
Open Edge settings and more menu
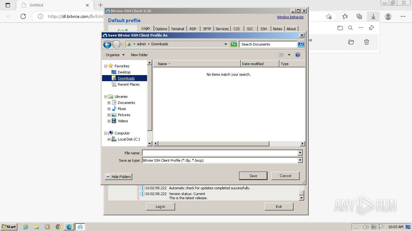pyautogui.click(x=403, y=16)
